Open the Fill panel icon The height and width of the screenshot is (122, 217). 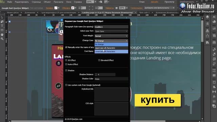[x=214, y=106]
